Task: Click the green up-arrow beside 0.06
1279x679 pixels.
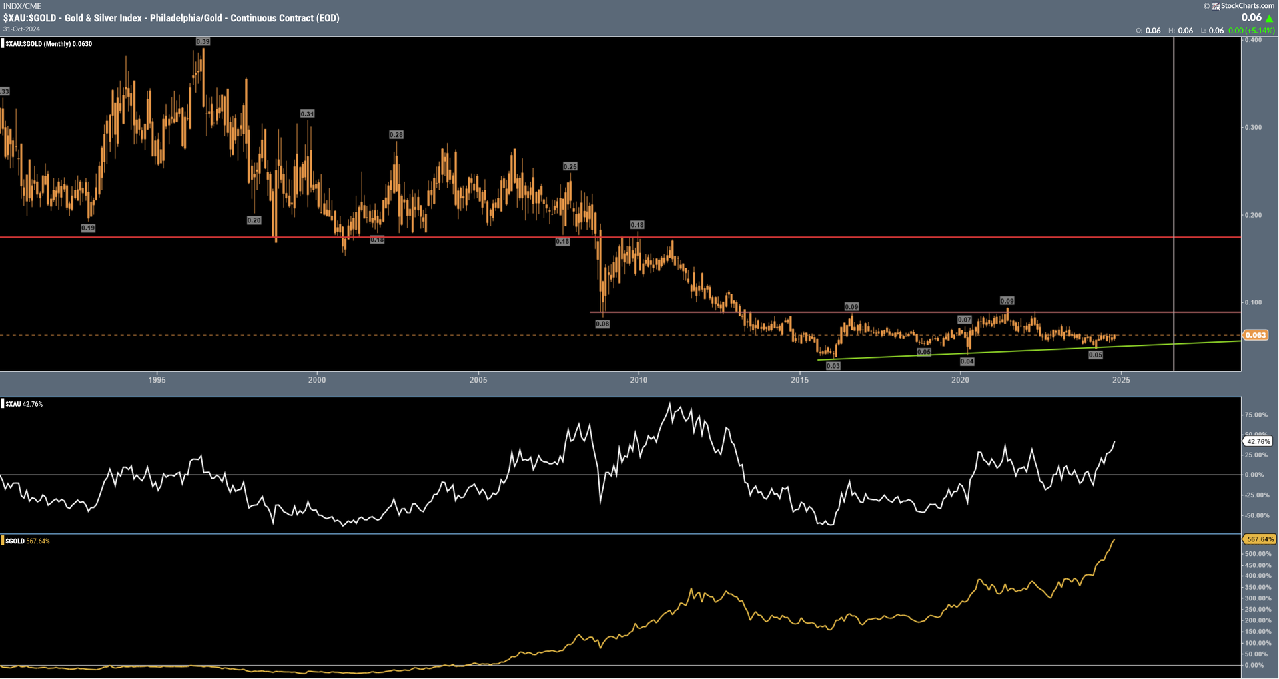Action: click(x=1269, y=19)
